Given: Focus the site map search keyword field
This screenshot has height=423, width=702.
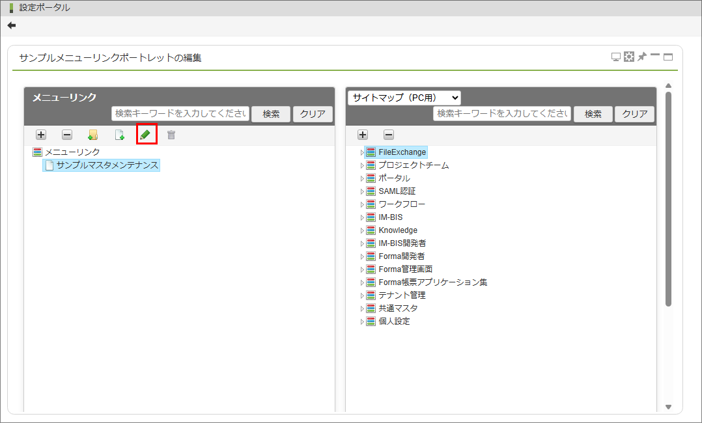Looking at the screenshot, I should 502,114.
